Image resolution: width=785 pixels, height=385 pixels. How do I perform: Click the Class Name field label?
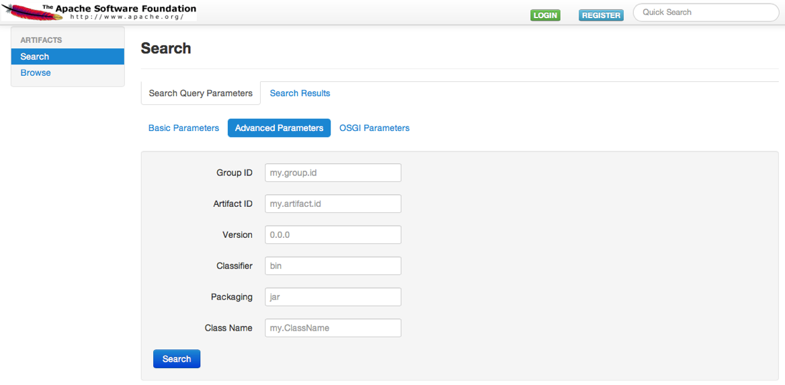tap(229, 328)
